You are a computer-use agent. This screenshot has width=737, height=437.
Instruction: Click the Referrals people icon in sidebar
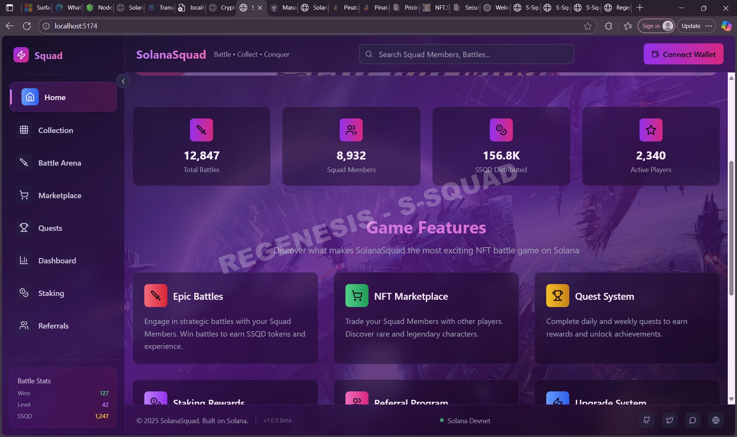(24, 325)
